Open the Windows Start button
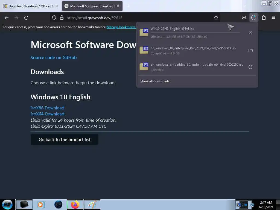This screenshot has height=210, width=280. coord(7,205)
